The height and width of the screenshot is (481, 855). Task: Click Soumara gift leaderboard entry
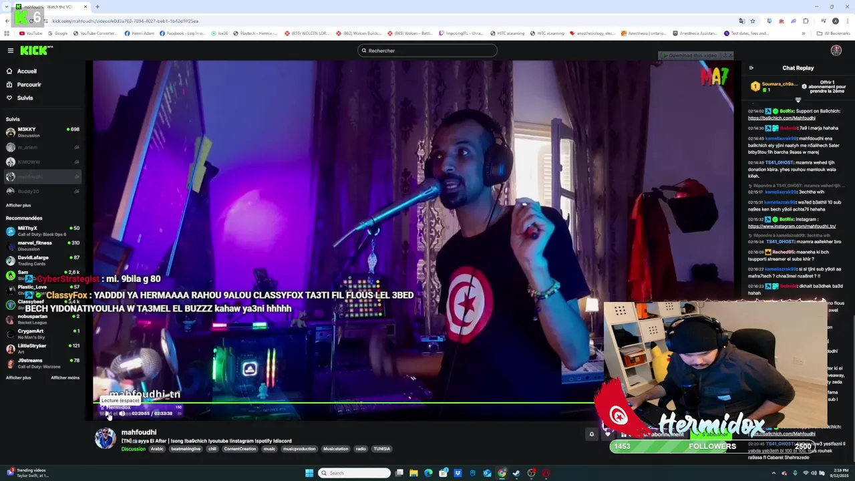[x=774, y=87]
